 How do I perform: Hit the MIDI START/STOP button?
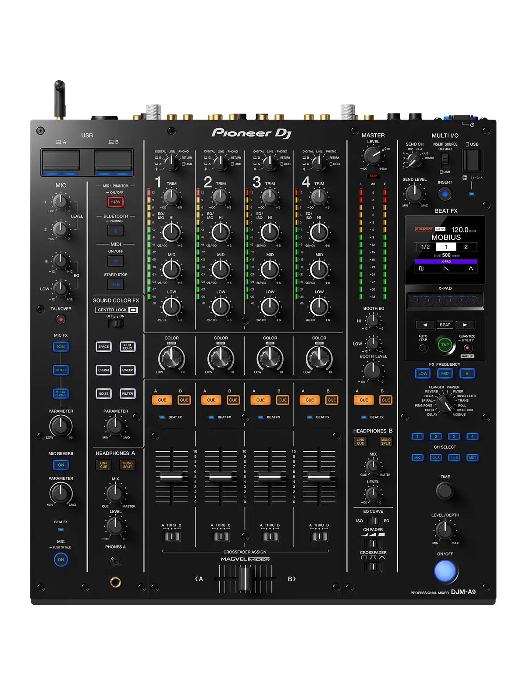pyautogui.click(x=116, y=284)
